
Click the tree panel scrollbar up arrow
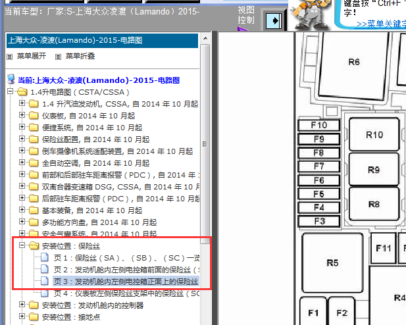click(x=205, y=39)
